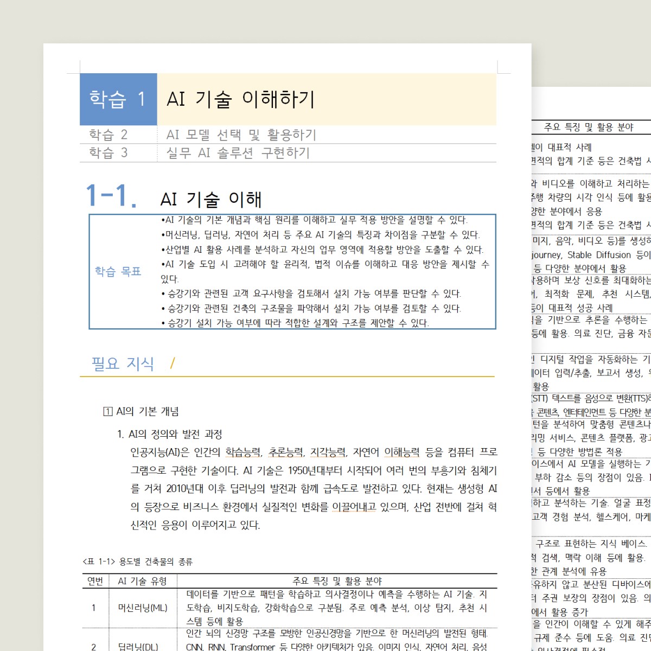Image resolution: width=651 pixels, height=651 pixels.
Task: Click the '머신러닝(ML)' table cell
Action: coord(143,608)
